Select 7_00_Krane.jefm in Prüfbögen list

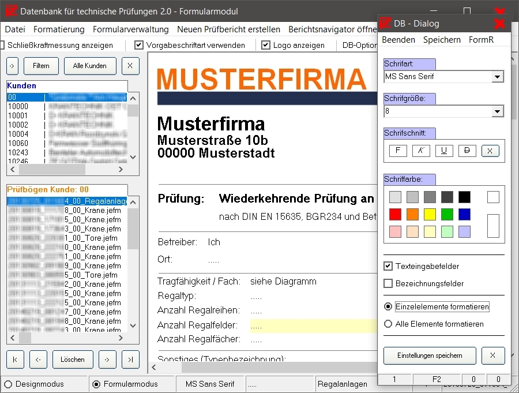pos(67,312)
